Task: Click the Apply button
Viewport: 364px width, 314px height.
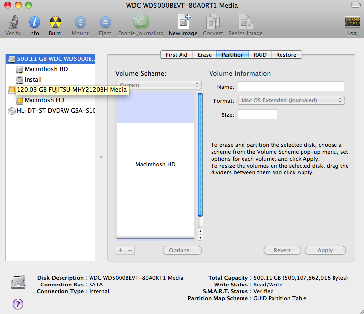Action: [325, 250]
